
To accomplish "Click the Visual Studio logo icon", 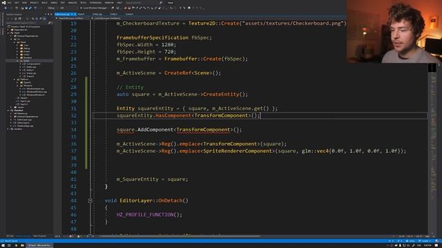I will tap(3, 3).
